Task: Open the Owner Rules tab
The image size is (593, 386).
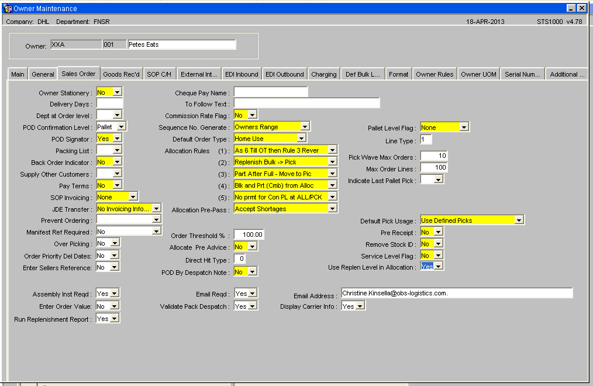Action: pos(435,74)
